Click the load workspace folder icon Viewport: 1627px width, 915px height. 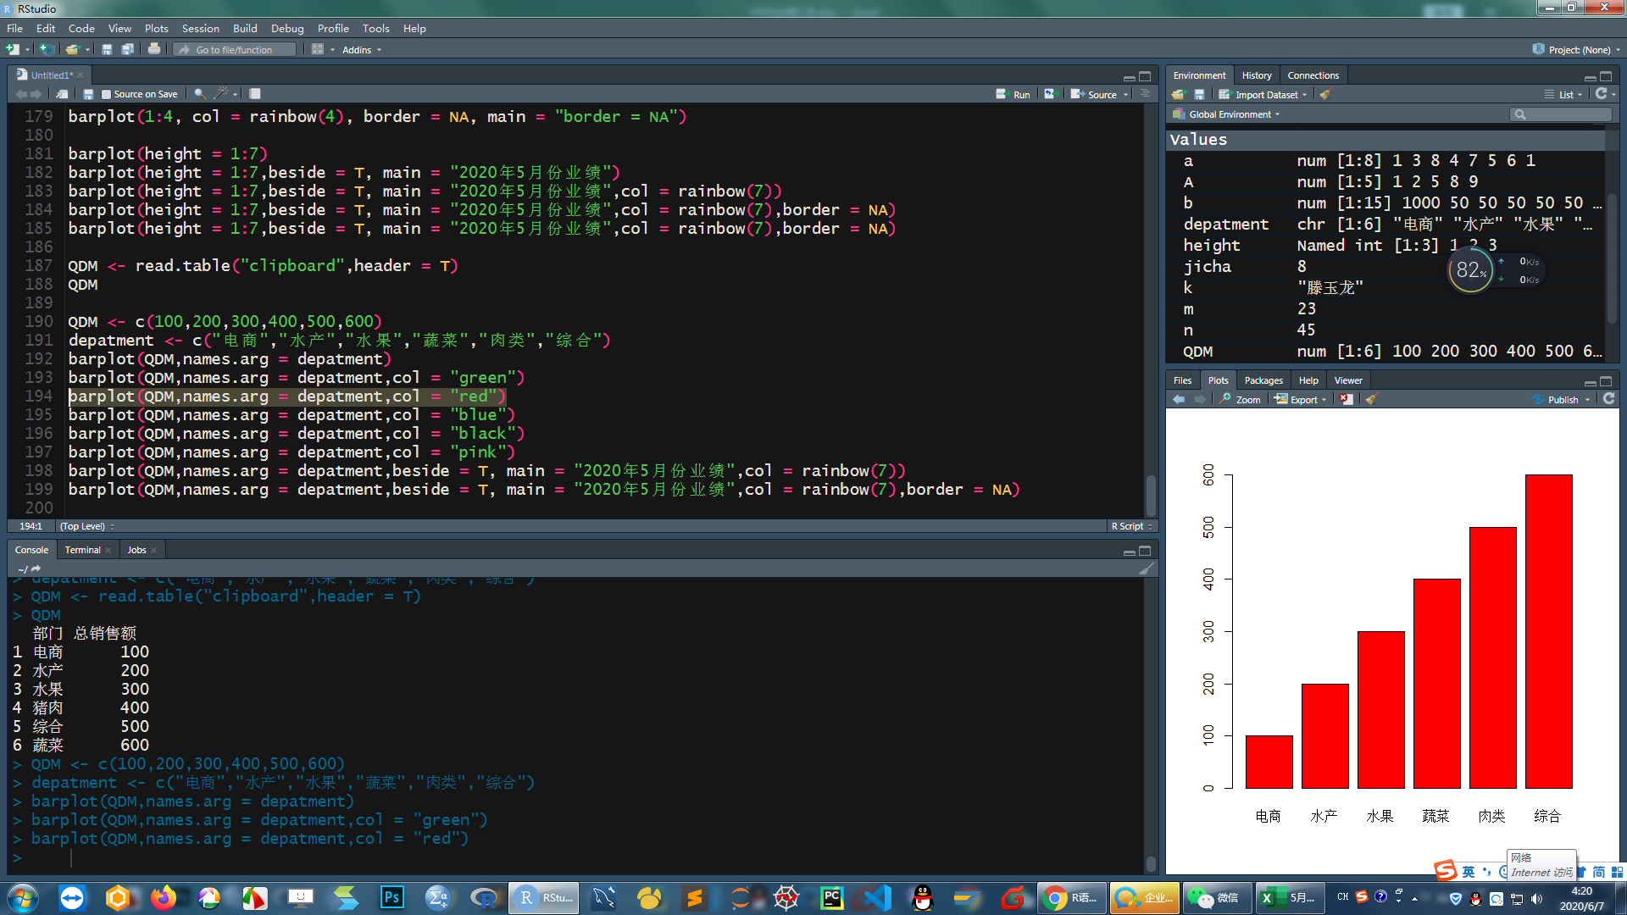coord(1178,94)
